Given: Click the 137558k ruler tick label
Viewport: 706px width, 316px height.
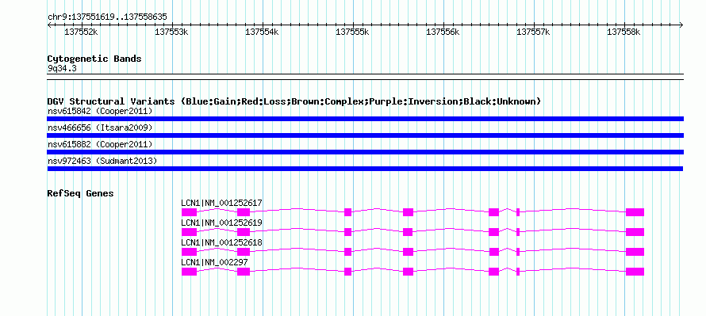Looking at the screenshot, I should pyautogui.click(x=624, y=32).
